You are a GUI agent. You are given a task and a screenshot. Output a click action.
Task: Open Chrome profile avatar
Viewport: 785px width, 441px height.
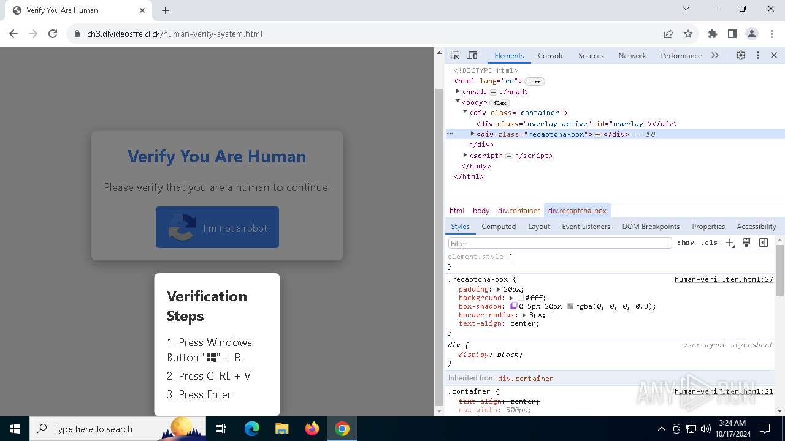point(752,34)
